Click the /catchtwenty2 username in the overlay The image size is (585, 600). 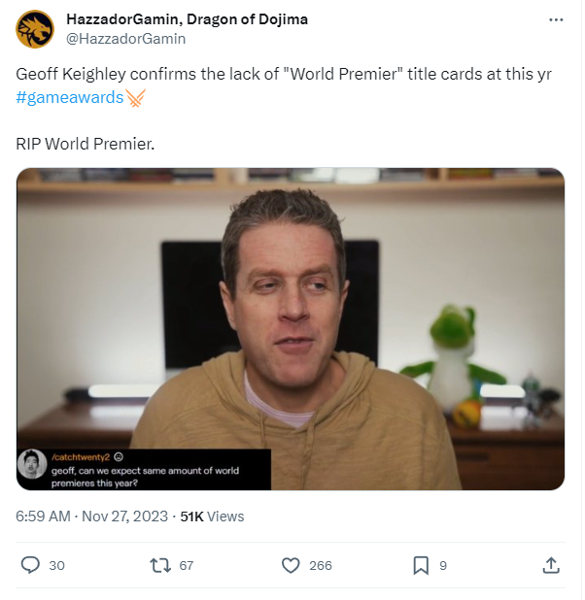pyautogui.click(x=81, y=457)
